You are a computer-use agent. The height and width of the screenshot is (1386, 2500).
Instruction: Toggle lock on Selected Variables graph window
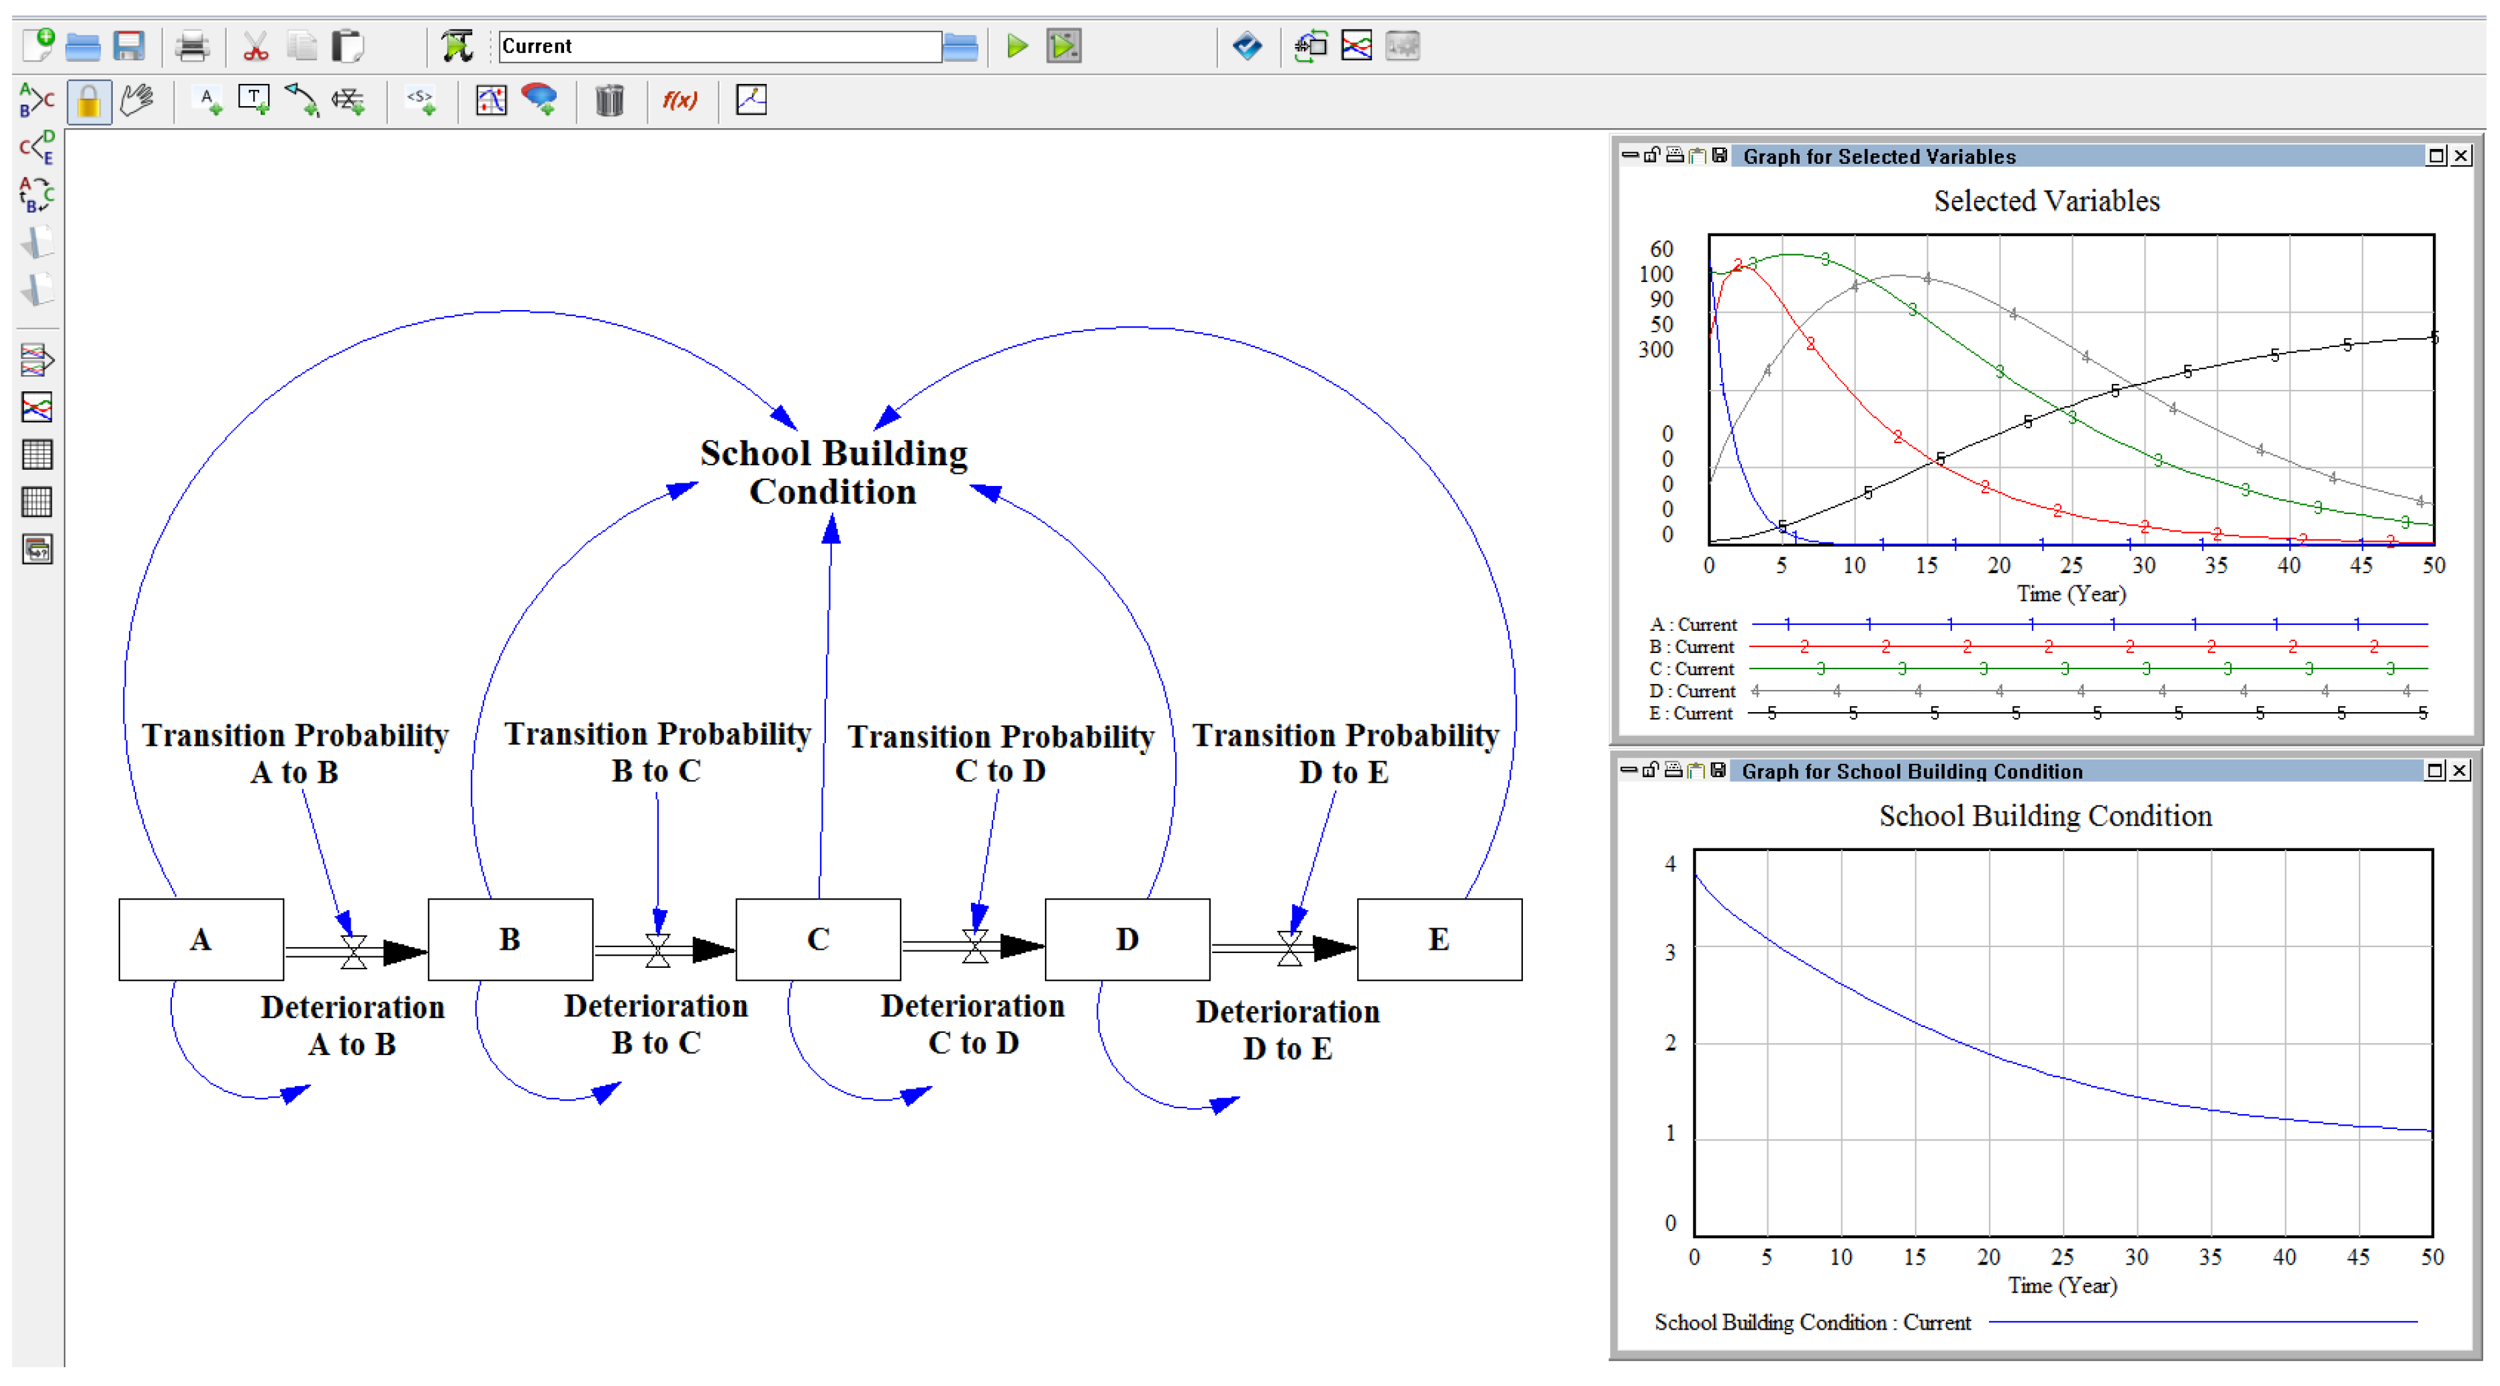[1651, 155]
